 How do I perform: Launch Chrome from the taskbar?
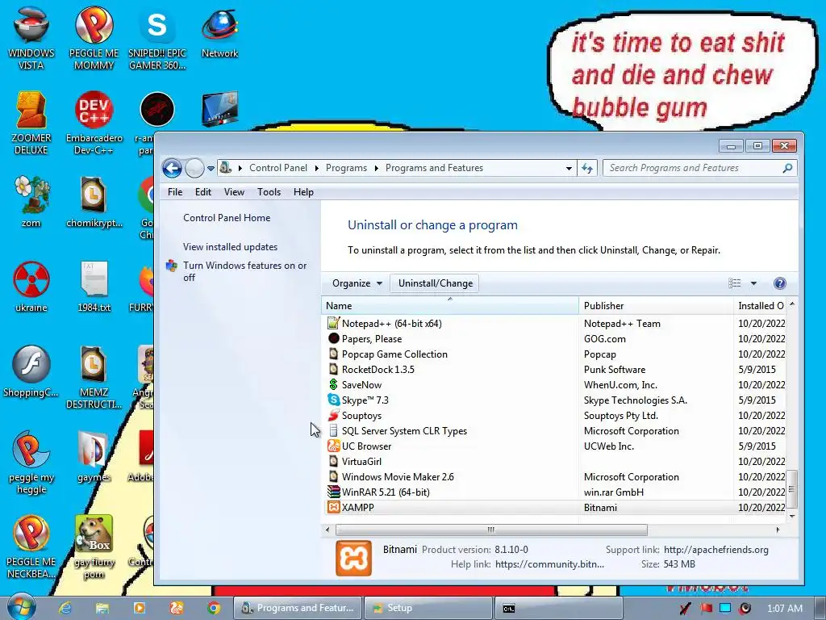(213, 608)
